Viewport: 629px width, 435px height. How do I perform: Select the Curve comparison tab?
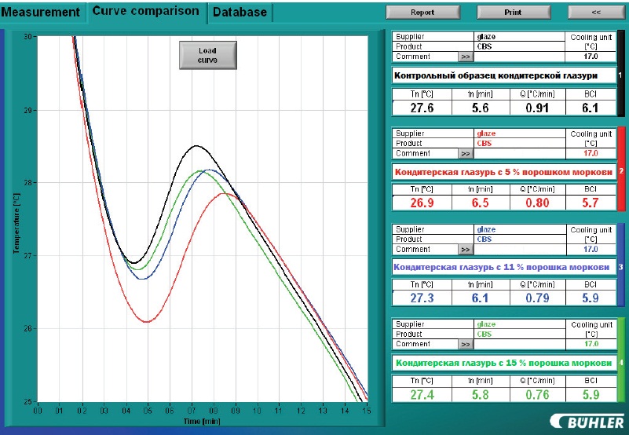point(145,11)
